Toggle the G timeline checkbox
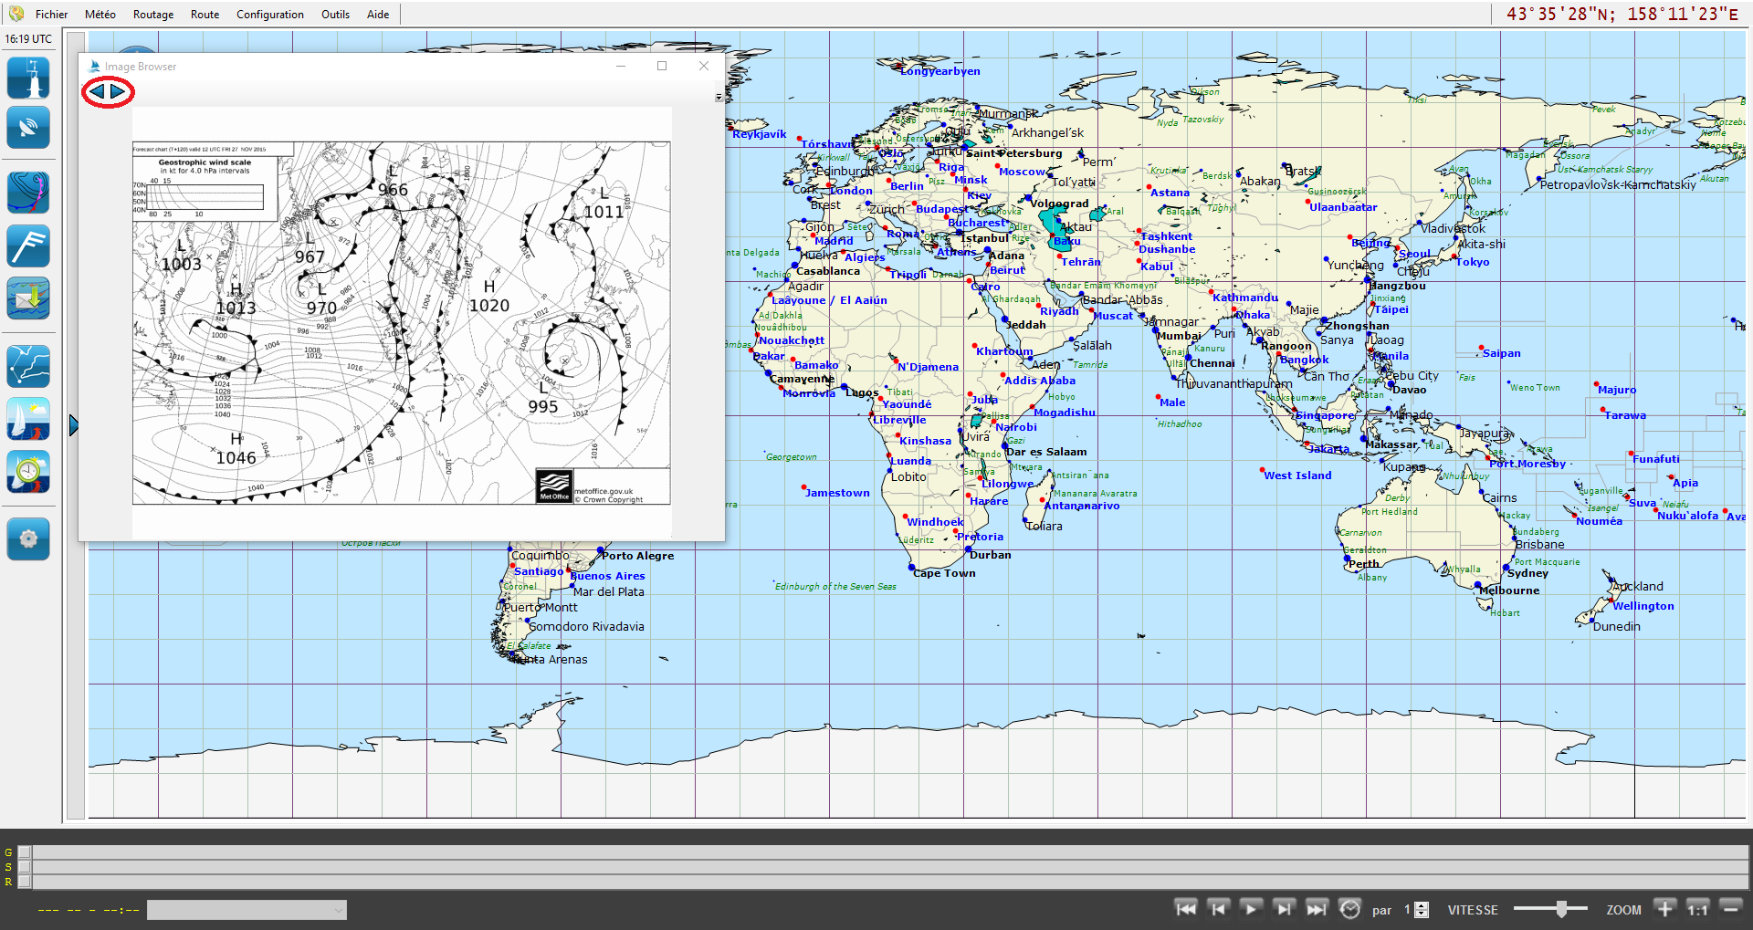 25,852
